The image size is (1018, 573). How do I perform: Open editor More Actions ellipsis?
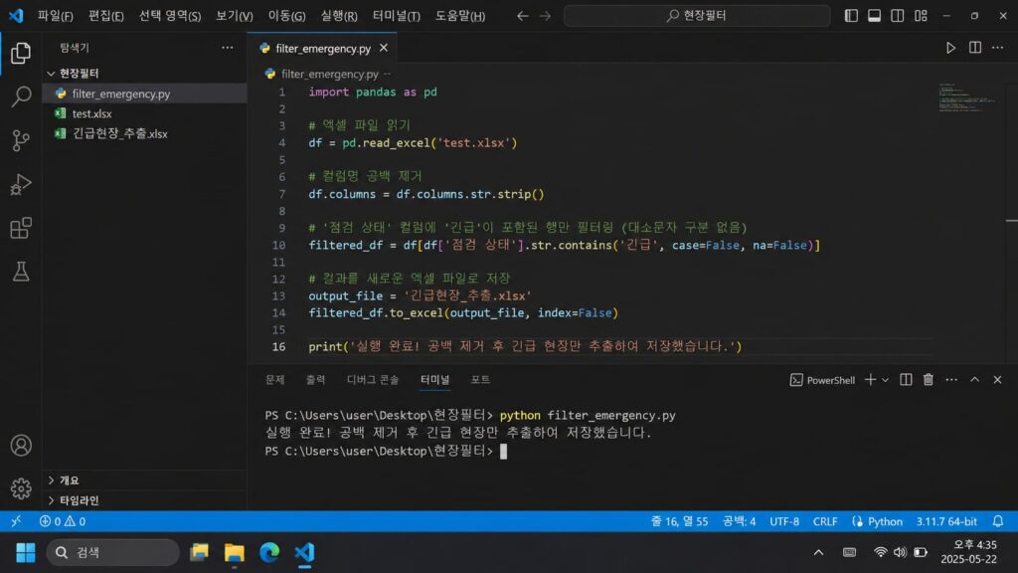pos(998,48)
